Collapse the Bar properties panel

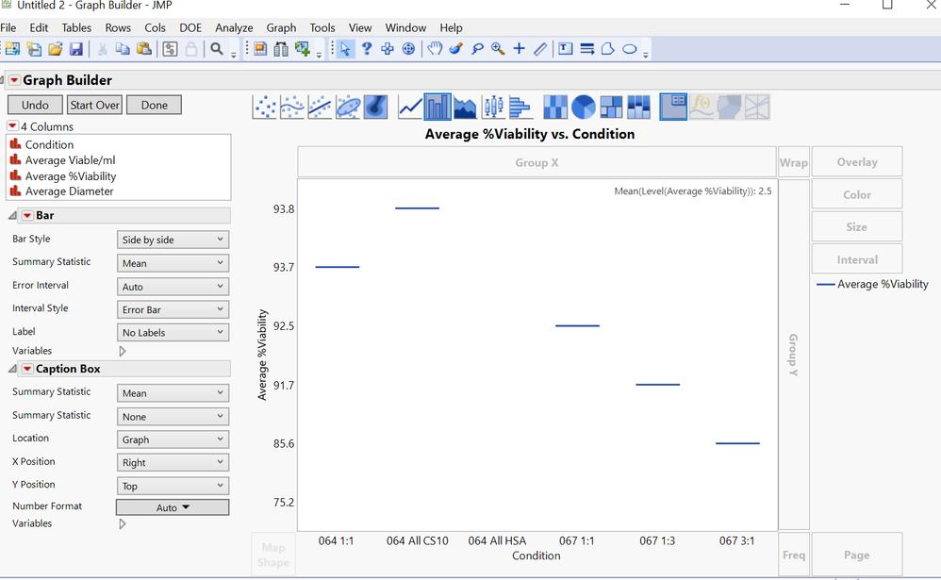(x=11, y=215)
